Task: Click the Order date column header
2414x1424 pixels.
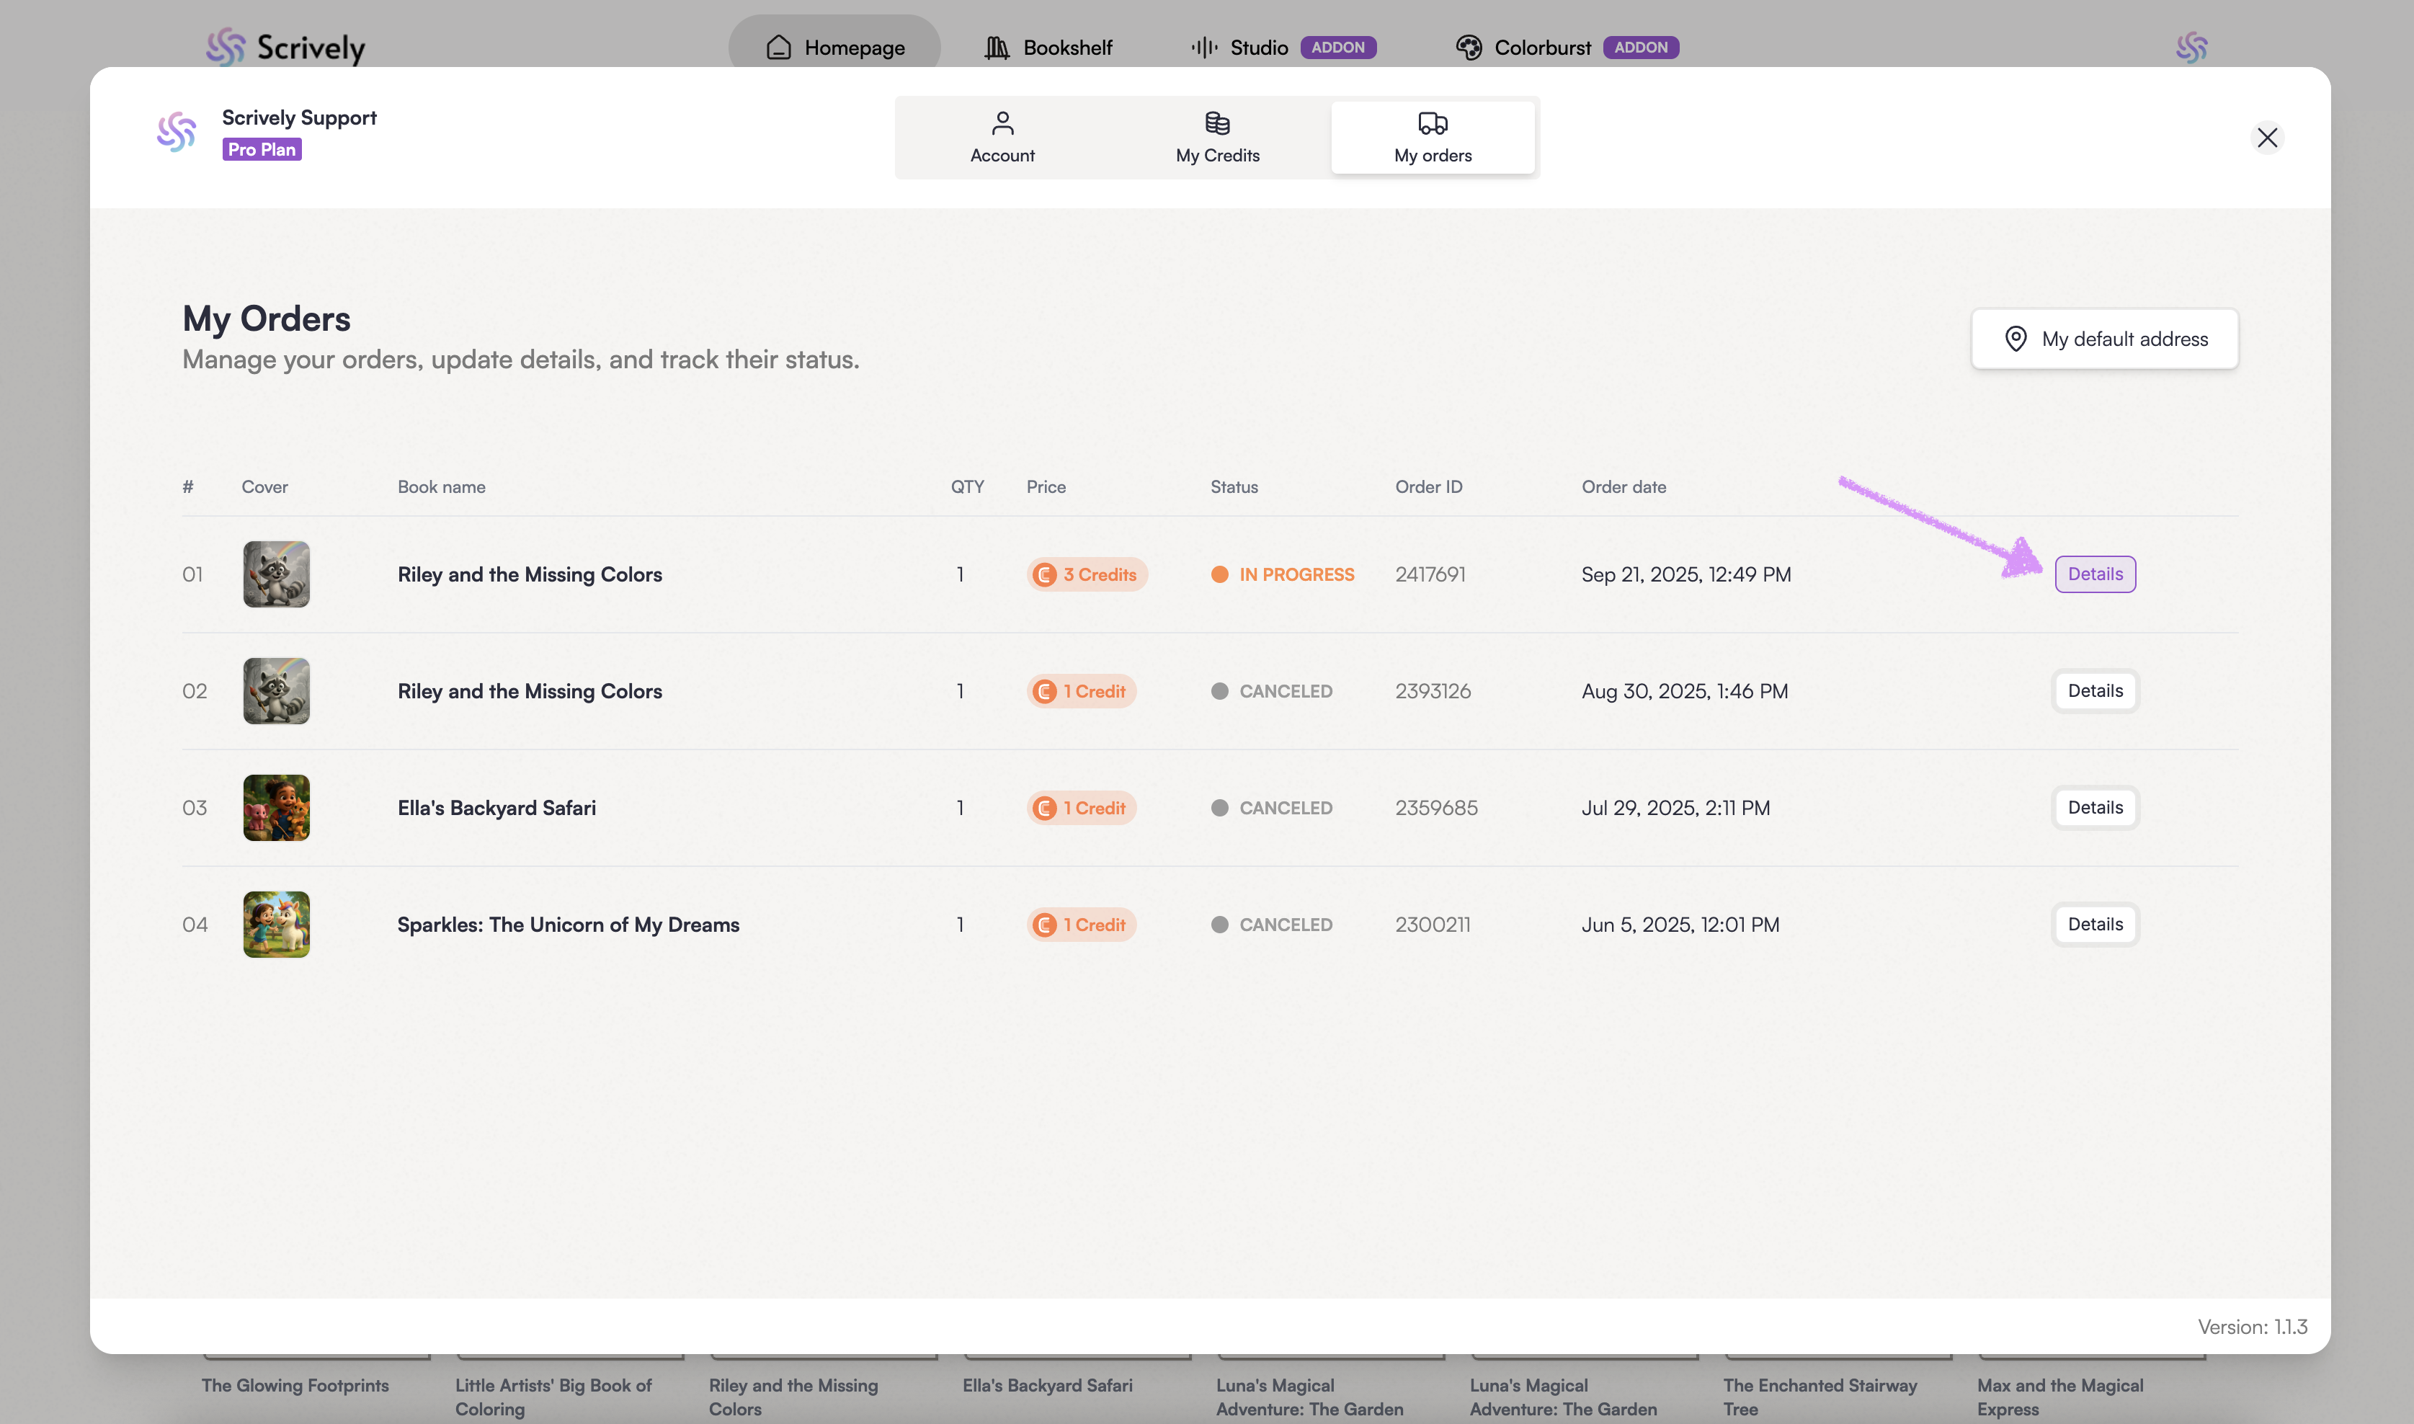Action: tap(1624, 486)
